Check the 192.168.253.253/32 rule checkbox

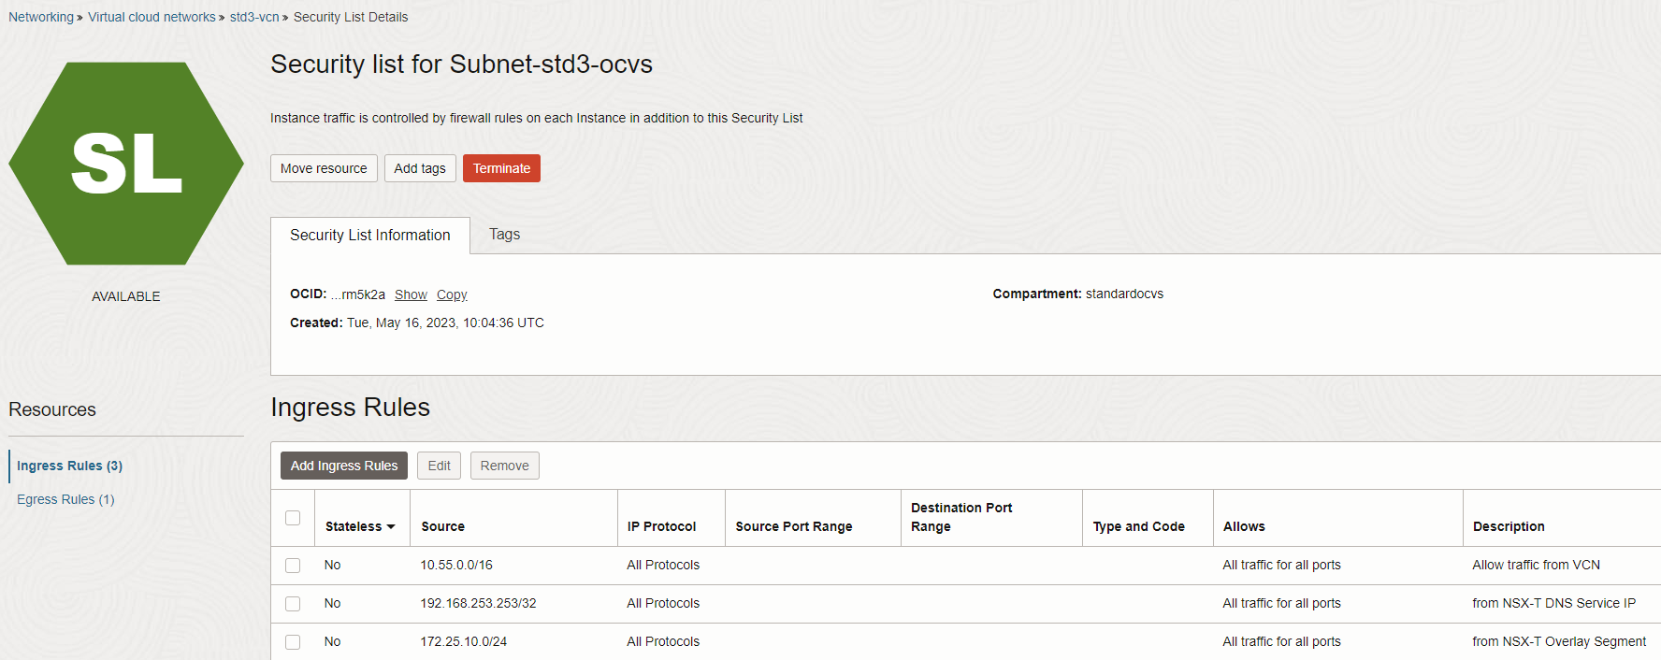[x=293, y=604]
